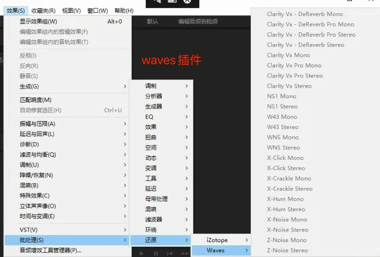The height and width of the screenshot is (257, 380).
Task: Choose 匹配响度(M) from the menu
Action: tap(68, 100)
